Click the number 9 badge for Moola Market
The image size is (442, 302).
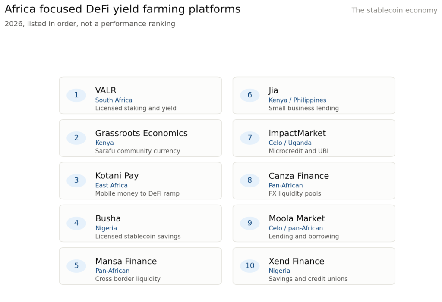click(250, 223)
